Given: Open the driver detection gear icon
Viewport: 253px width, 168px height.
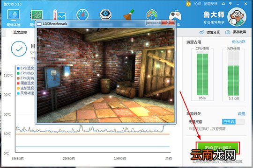Looking at the screenshot, I should 106,14.
